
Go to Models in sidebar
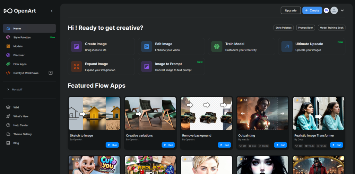coord(29,46)
